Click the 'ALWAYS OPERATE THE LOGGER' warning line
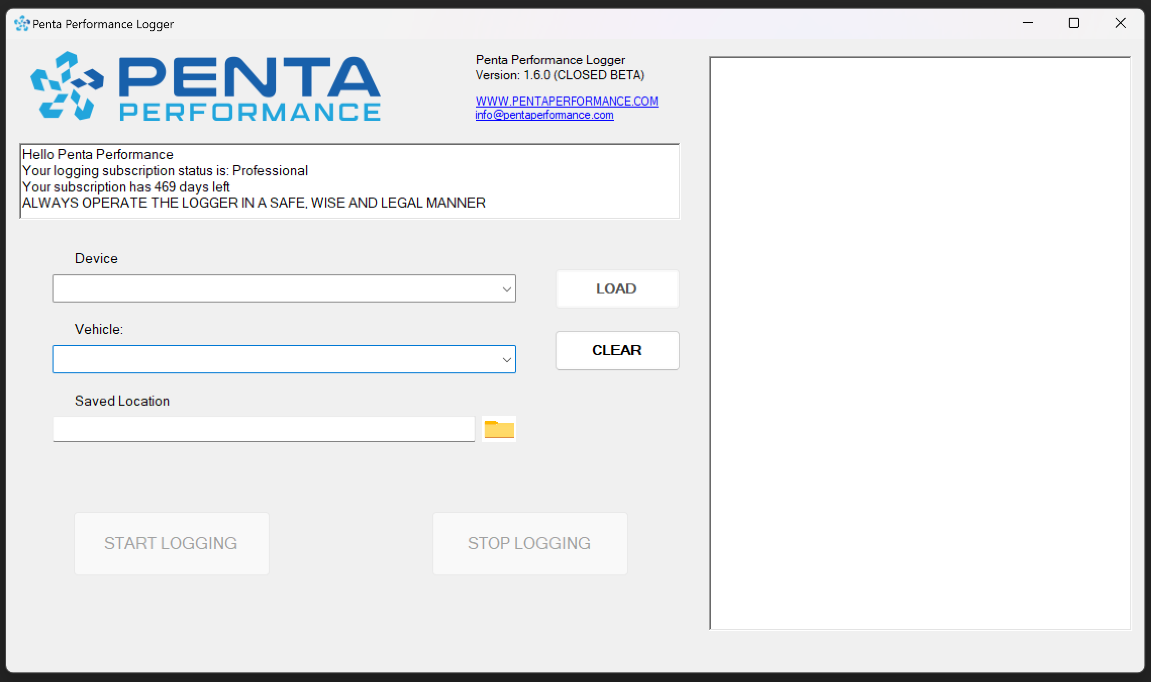 point(254,203)
